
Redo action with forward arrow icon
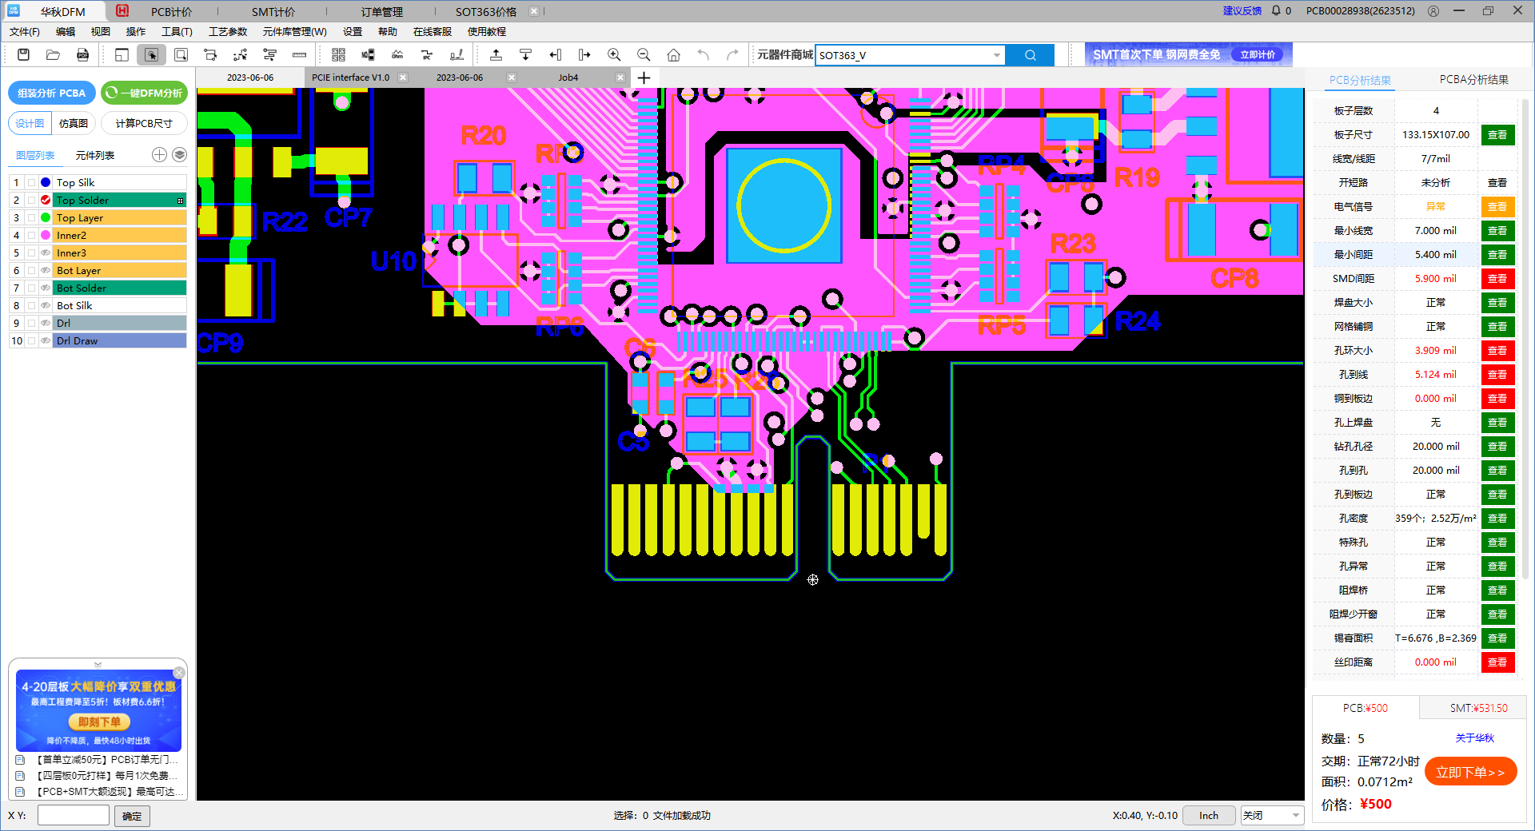732,54
